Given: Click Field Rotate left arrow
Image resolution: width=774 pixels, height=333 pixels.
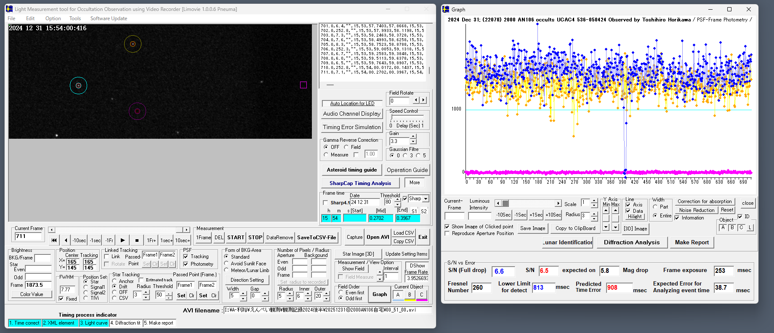Looking at the screenshot, I should 416,100.
